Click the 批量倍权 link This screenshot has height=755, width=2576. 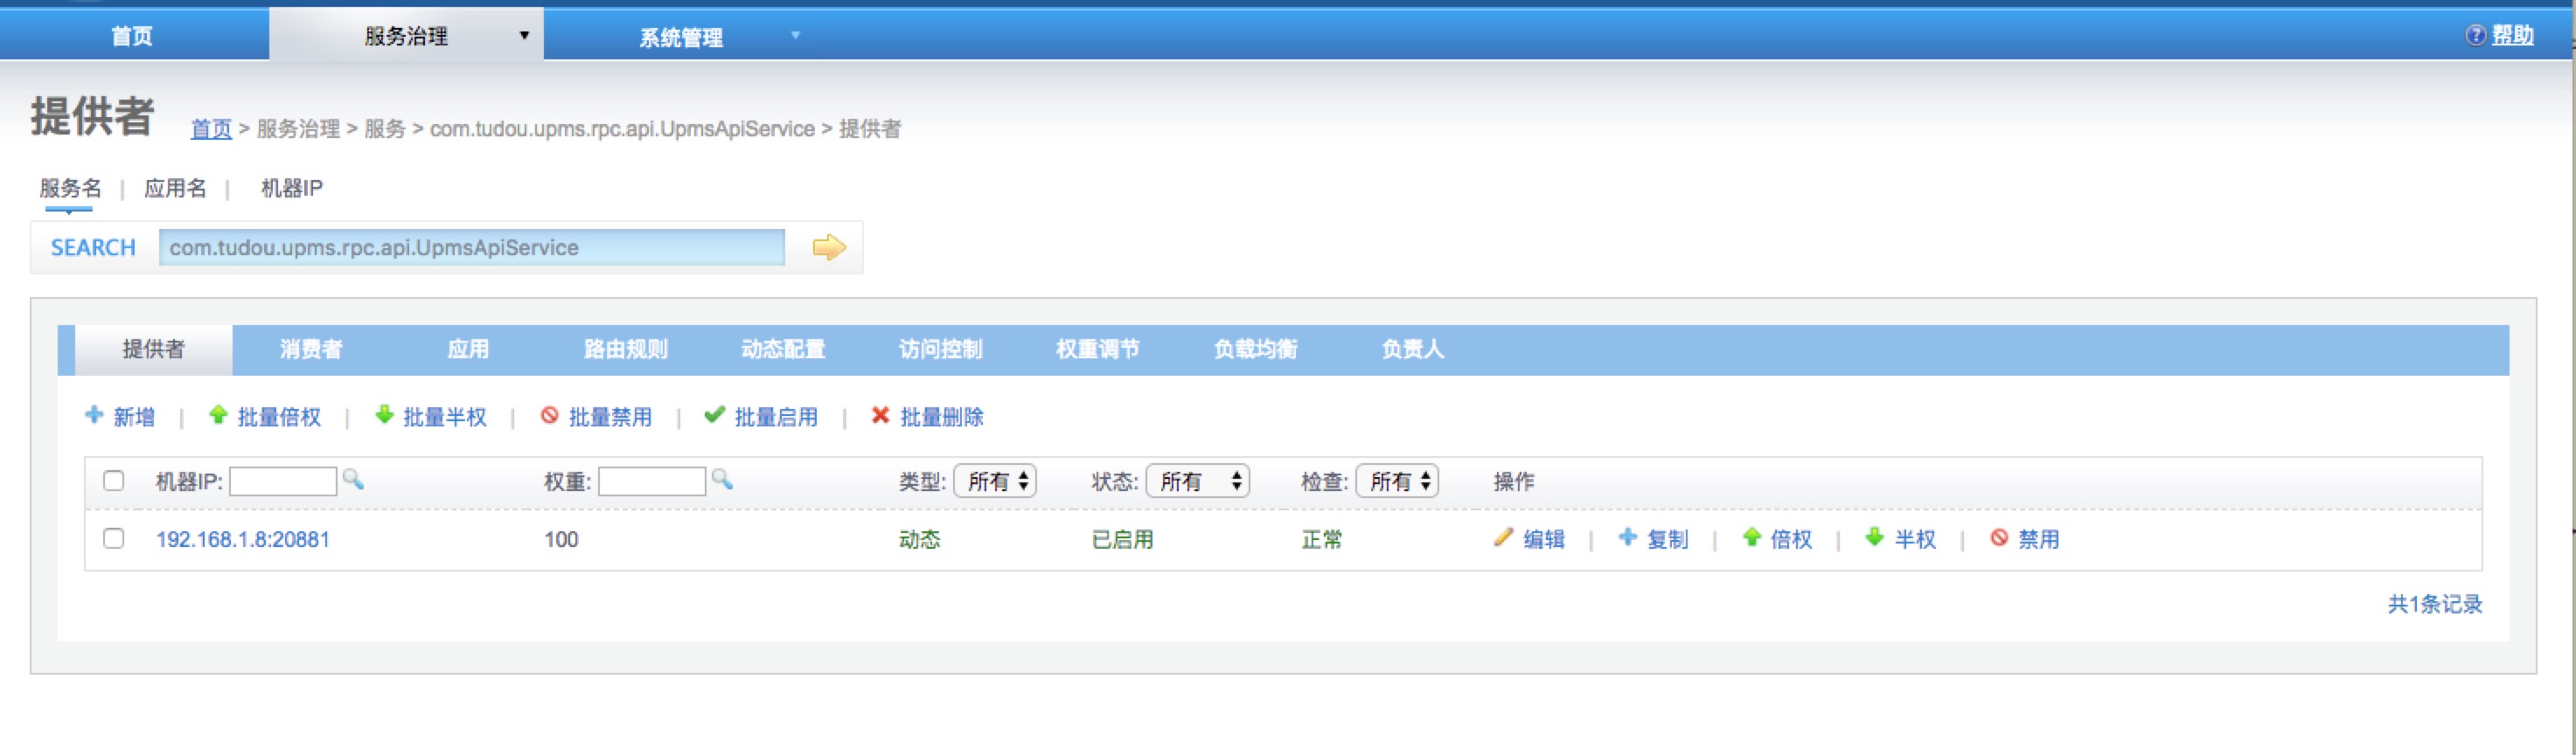point(279,416)
